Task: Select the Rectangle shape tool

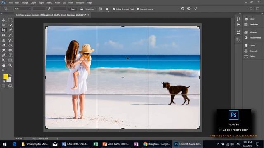Action: coord(10,60)
